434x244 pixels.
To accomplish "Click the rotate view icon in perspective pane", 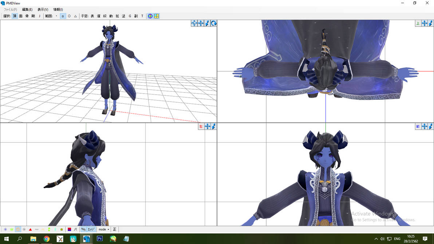I will click(213, 24).
